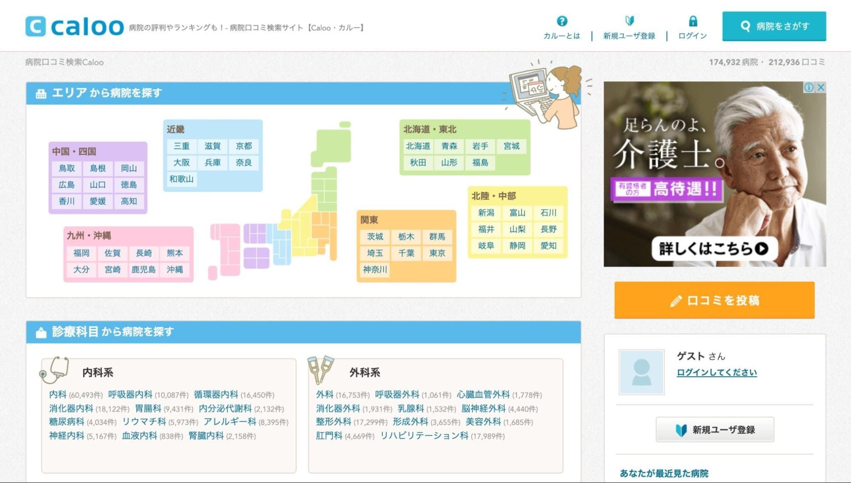This screenshot has height=483, width=851.
Task: Open the 美容外科 department link
Action: [x=483, y=422]
